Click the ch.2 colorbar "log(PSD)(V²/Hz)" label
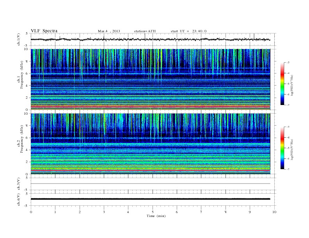309x238 pixels. click(292, 149)
